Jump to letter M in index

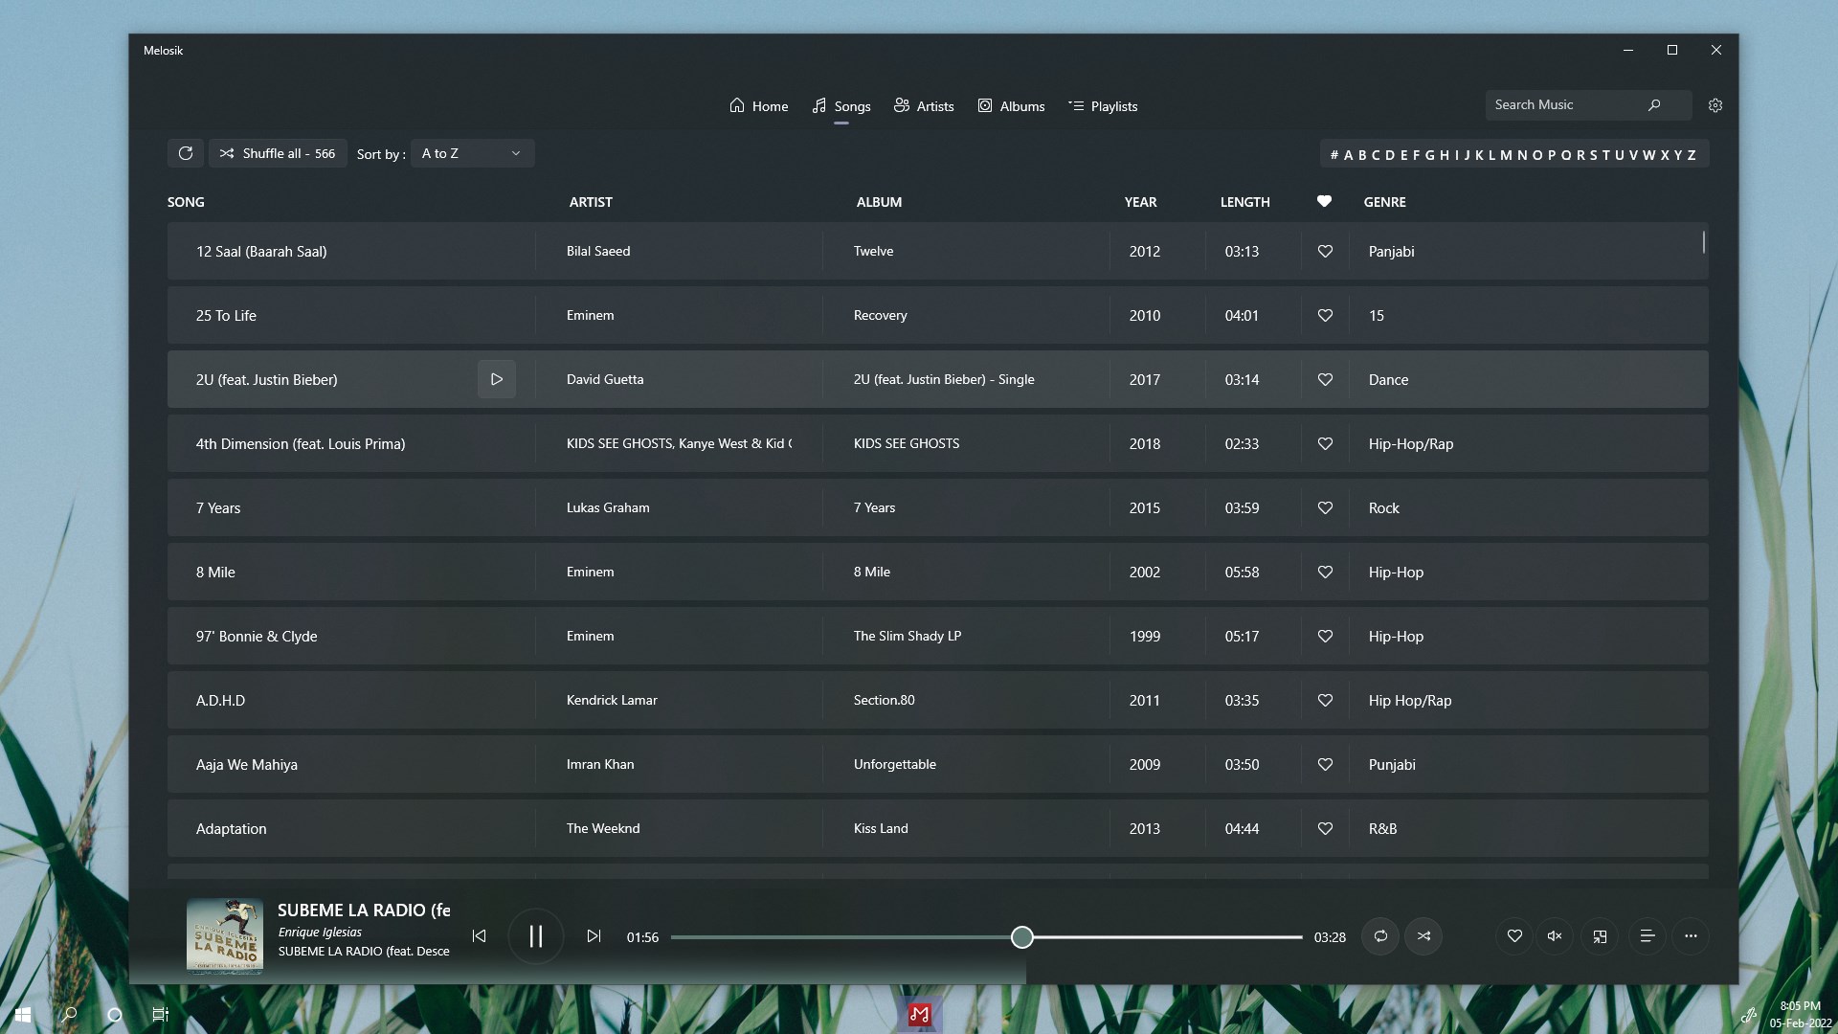1506,155
